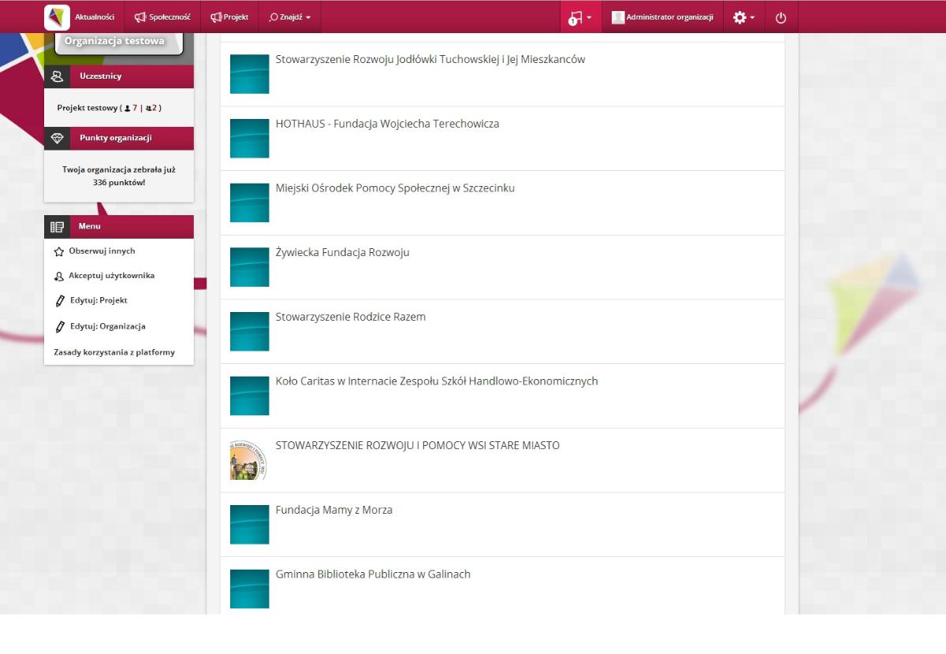Click the platform logo in top bar
Image resolution: width=946 pixels, height=654 pixels.
(57, 17)
